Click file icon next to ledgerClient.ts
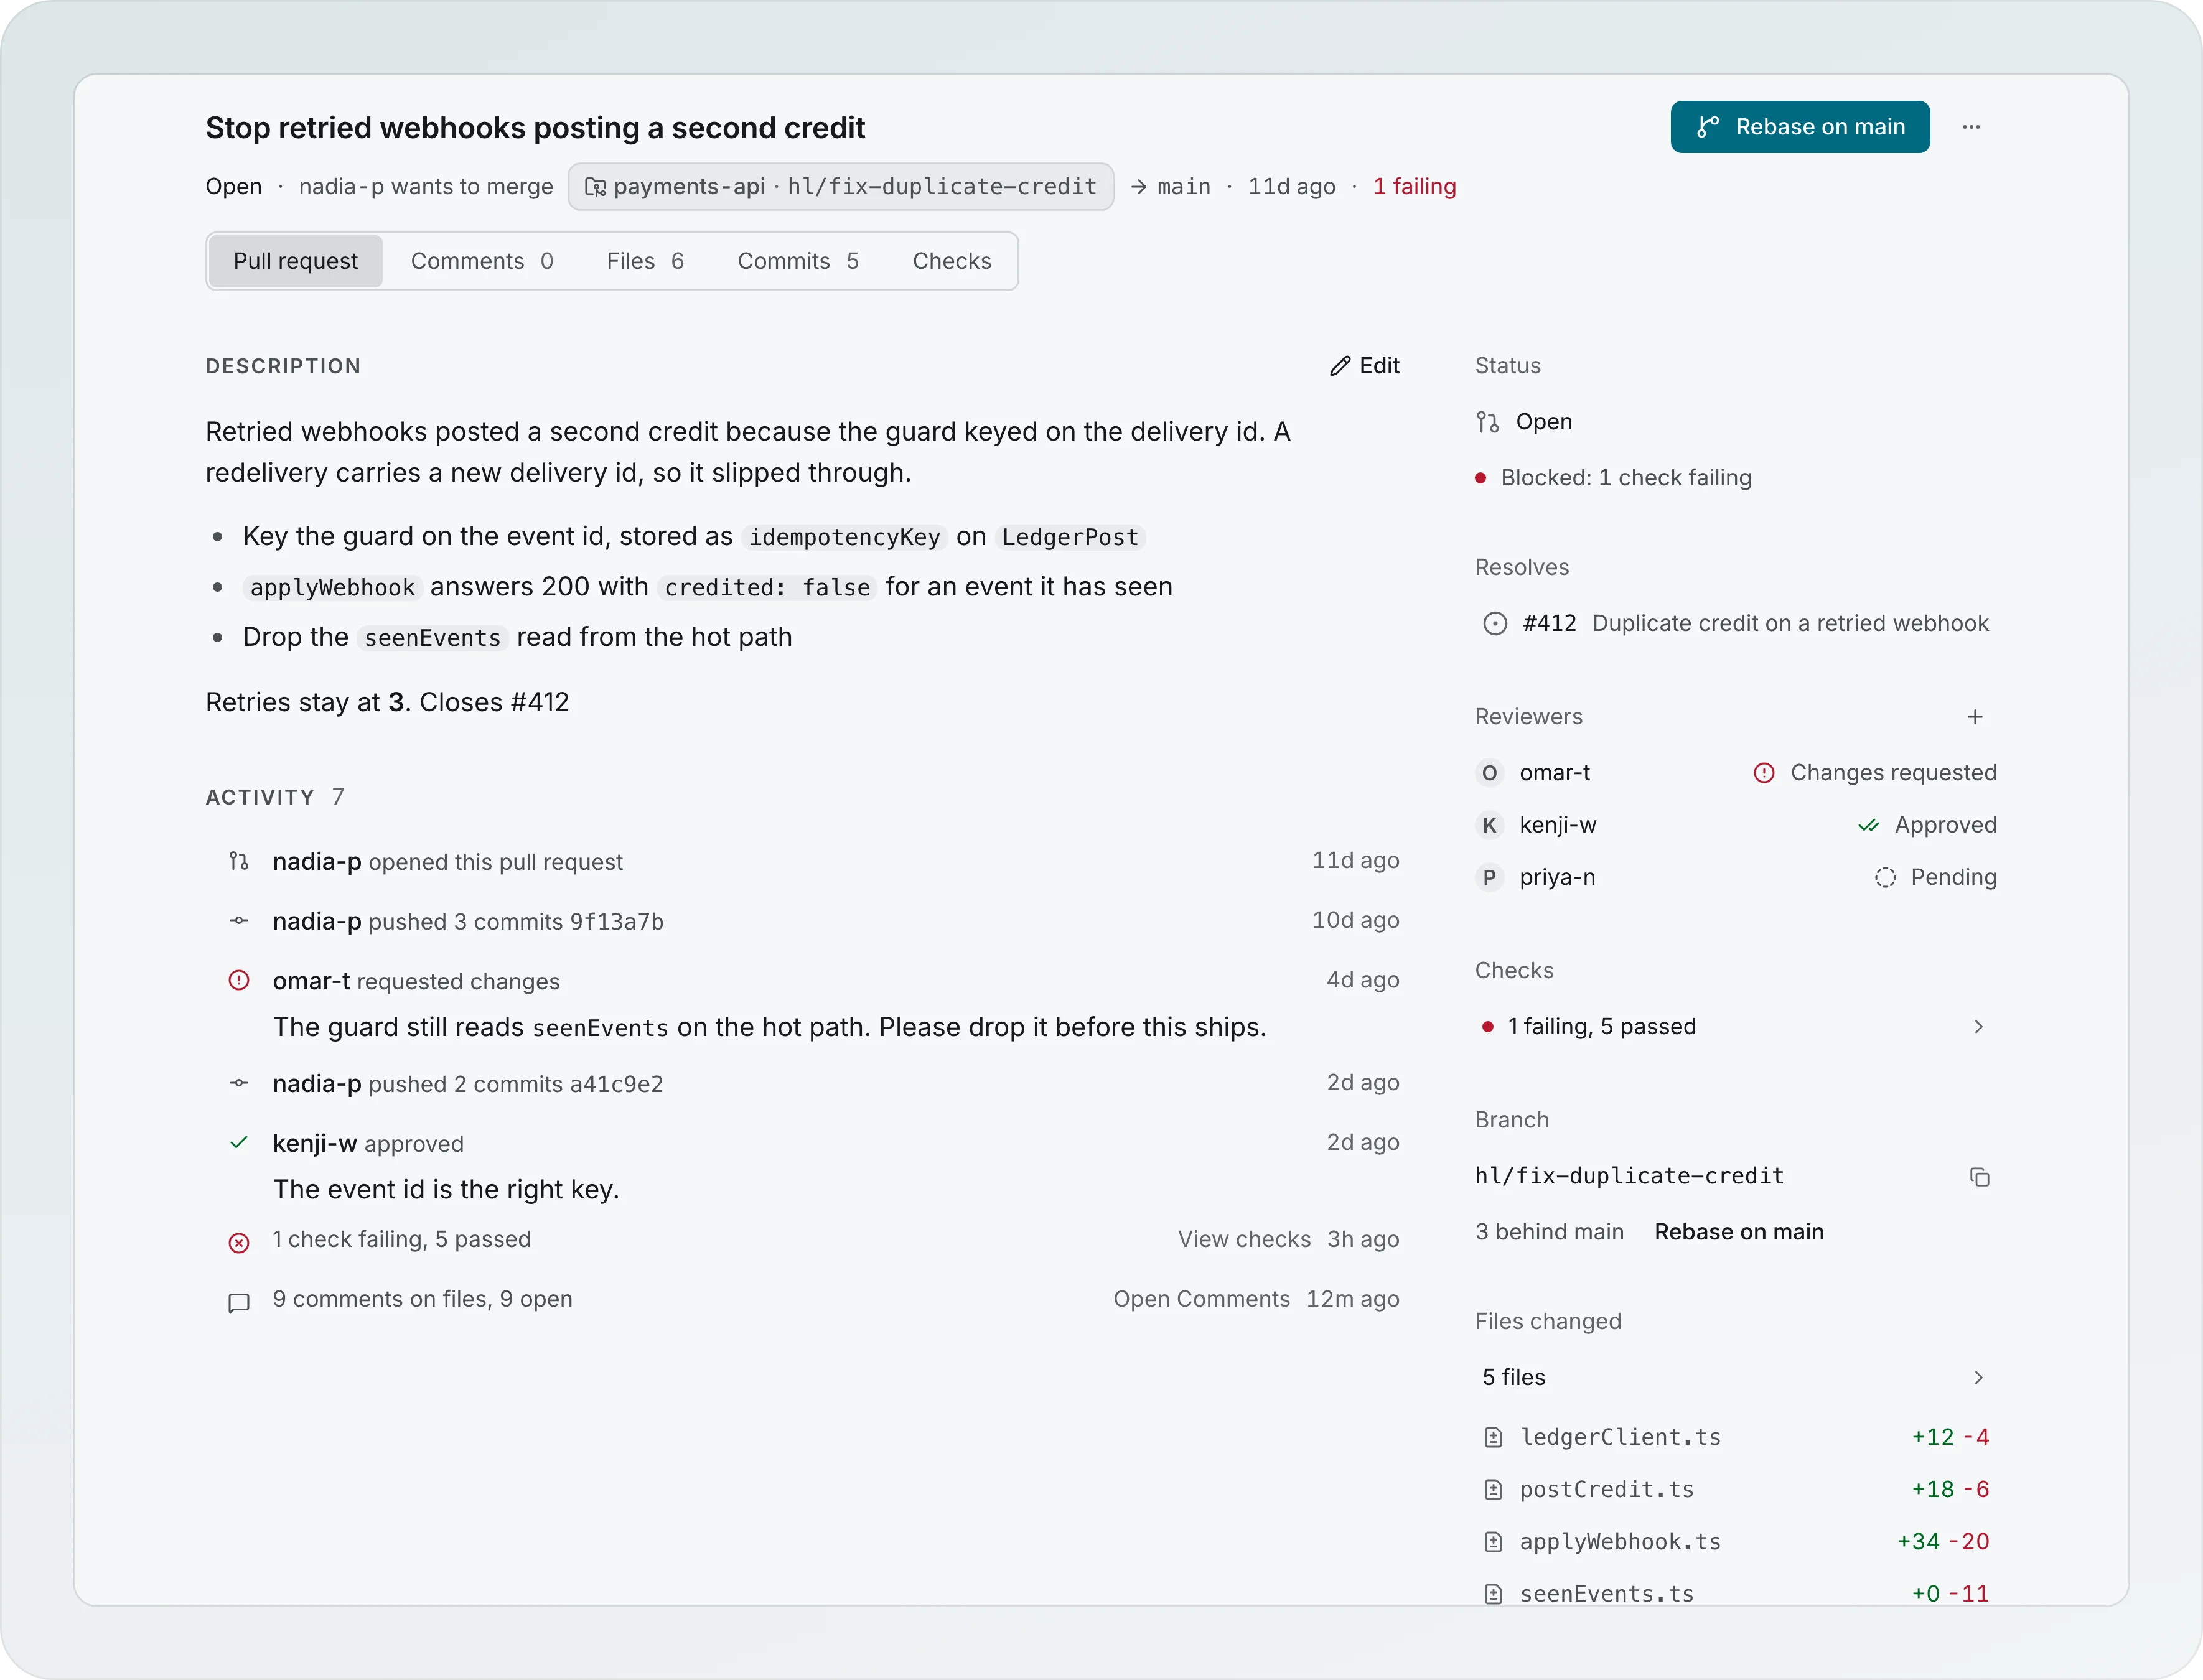 1493,1438
